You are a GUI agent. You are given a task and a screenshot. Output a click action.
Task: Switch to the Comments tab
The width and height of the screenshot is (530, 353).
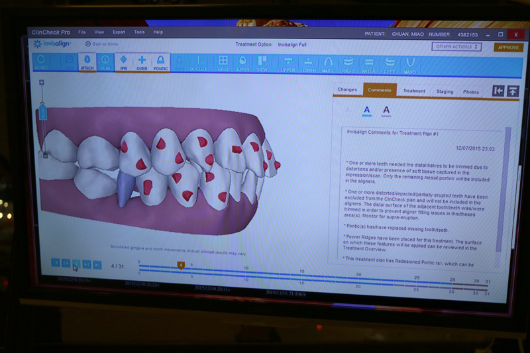tap(379, 90)
